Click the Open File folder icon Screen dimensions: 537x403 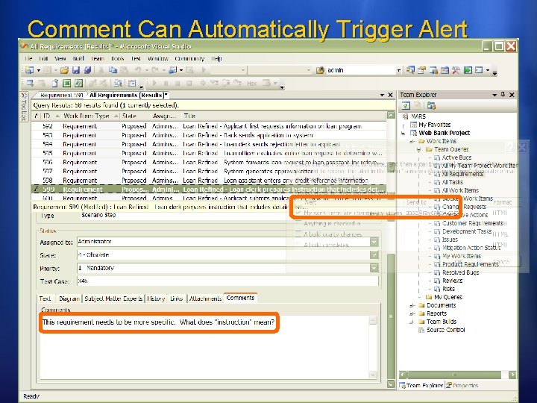click(64, 70)
